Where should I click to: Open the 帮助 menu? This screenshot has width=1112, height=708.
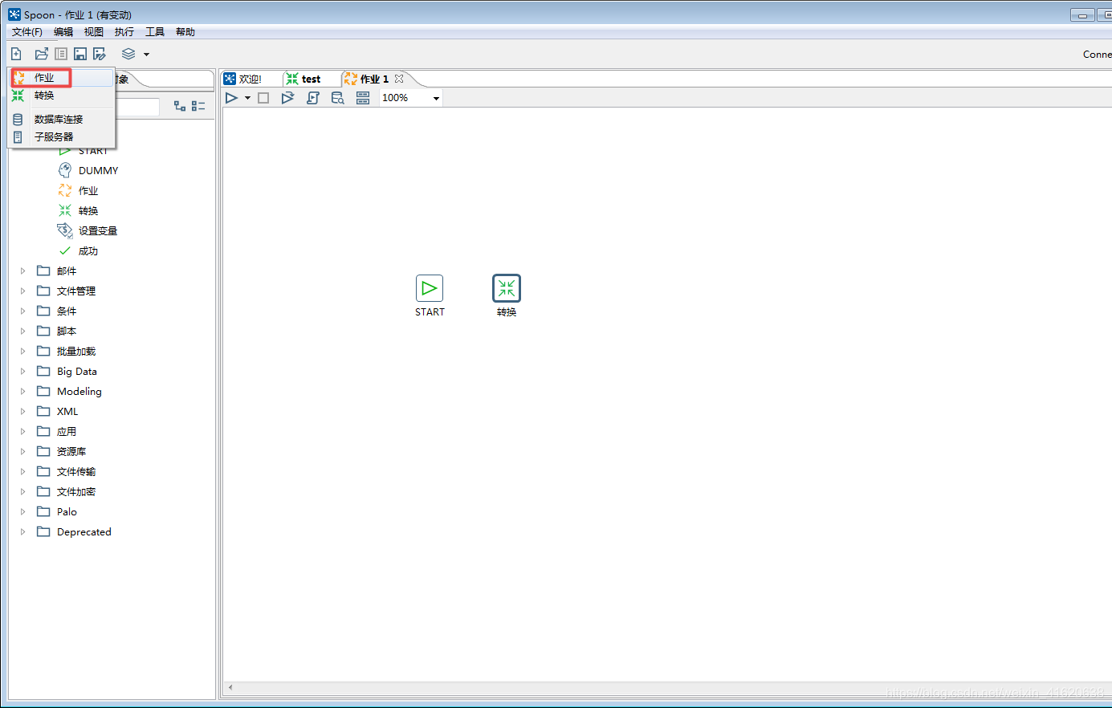click(185, 32)
